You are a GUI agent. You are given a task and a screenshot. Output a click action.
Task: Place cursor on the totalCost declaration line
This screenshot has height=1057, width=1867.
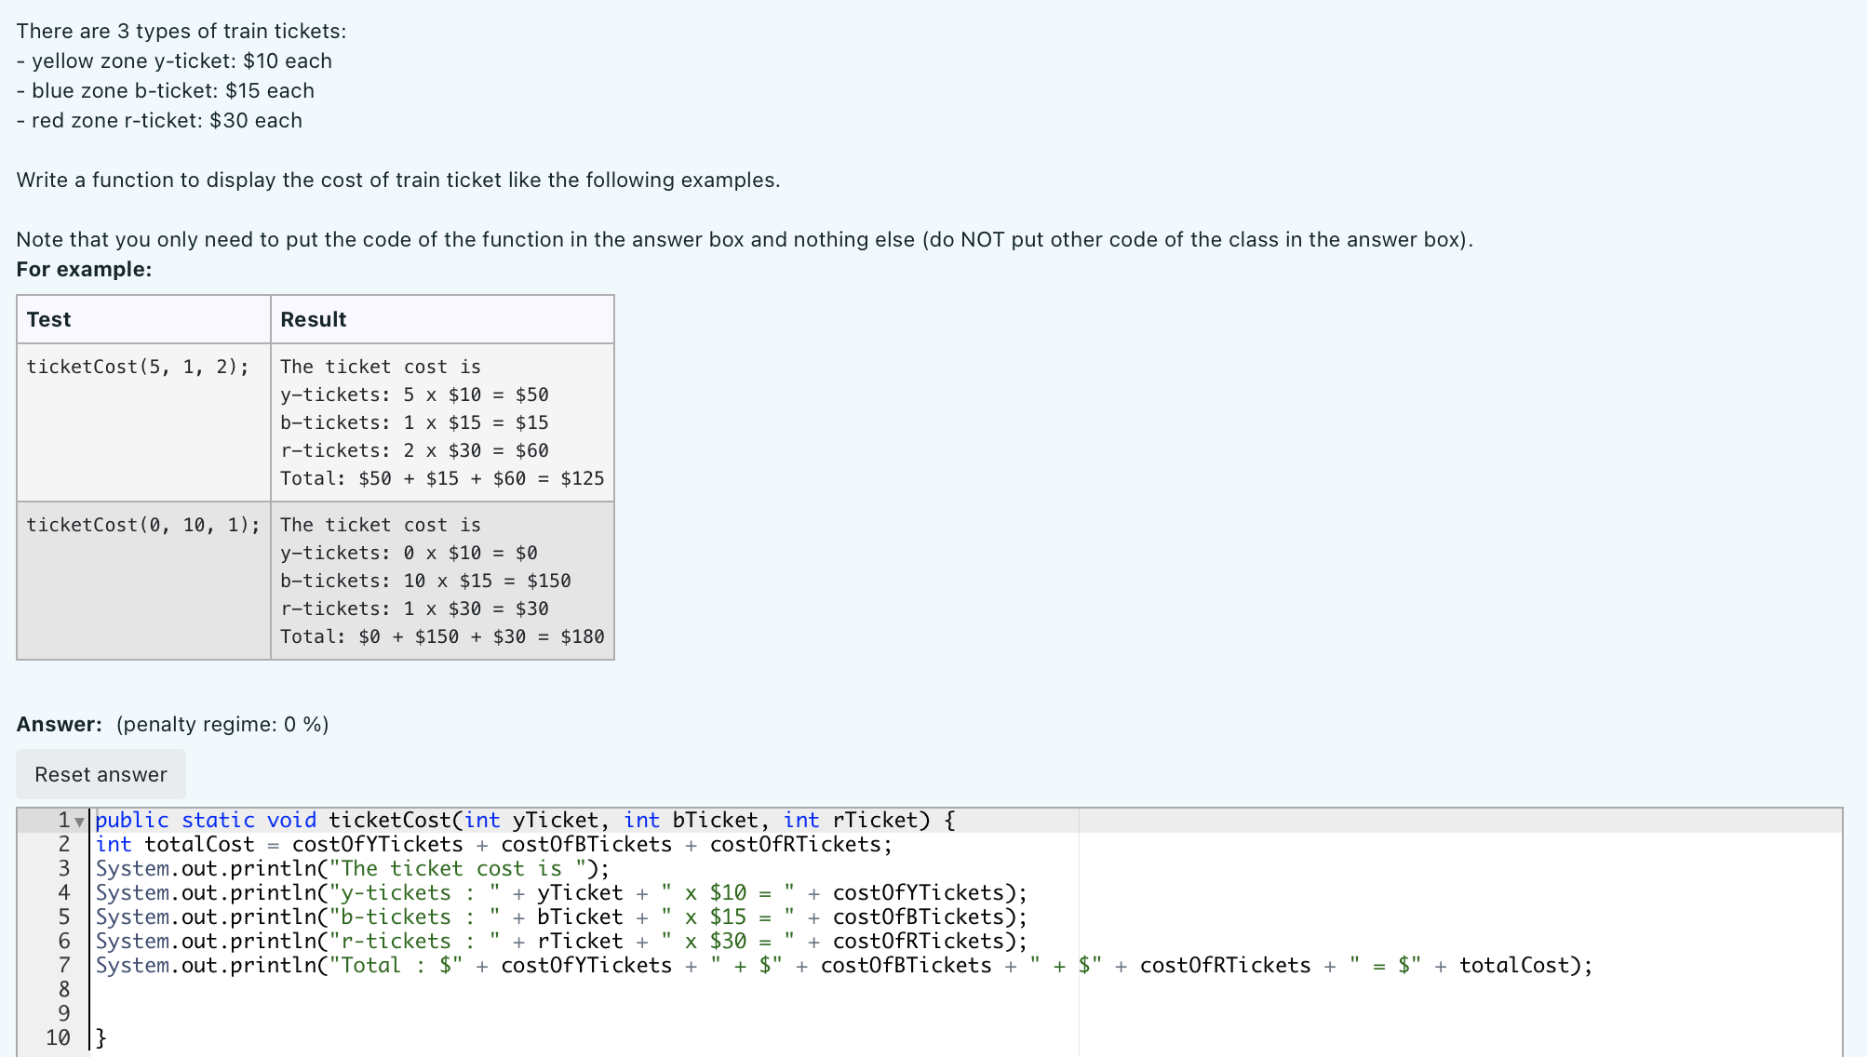[372, 844]
